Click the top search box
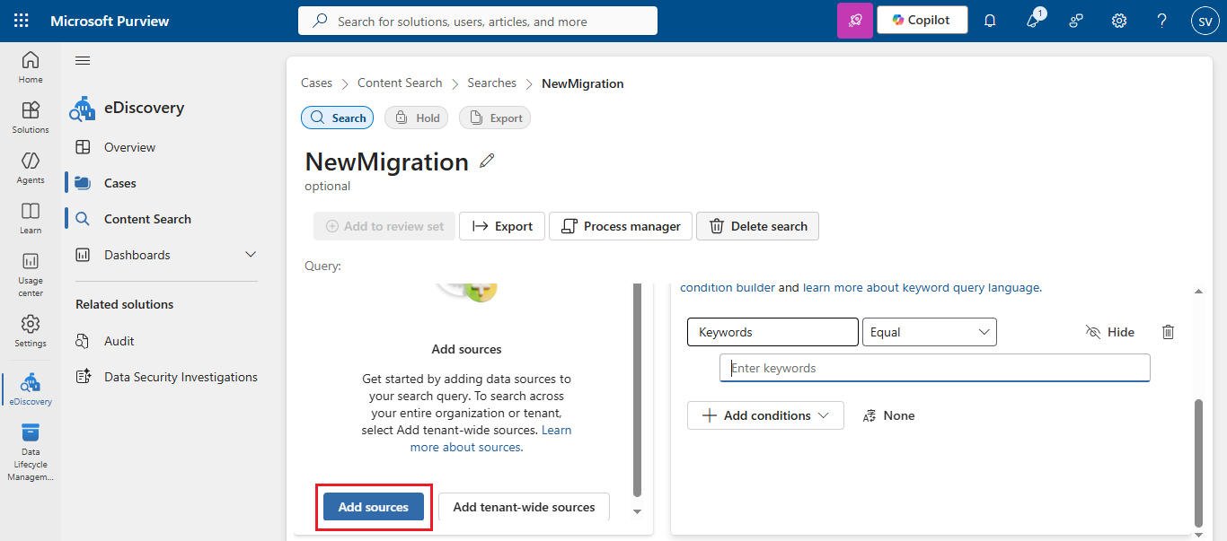This screenshot has width=1227, height=541. [x=478, y=21]
